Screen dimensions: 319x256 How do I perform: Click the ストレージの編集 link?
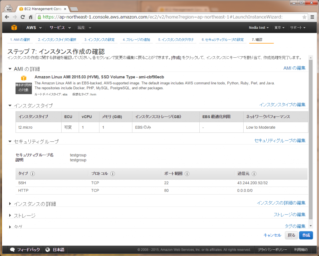coord(289,215)
